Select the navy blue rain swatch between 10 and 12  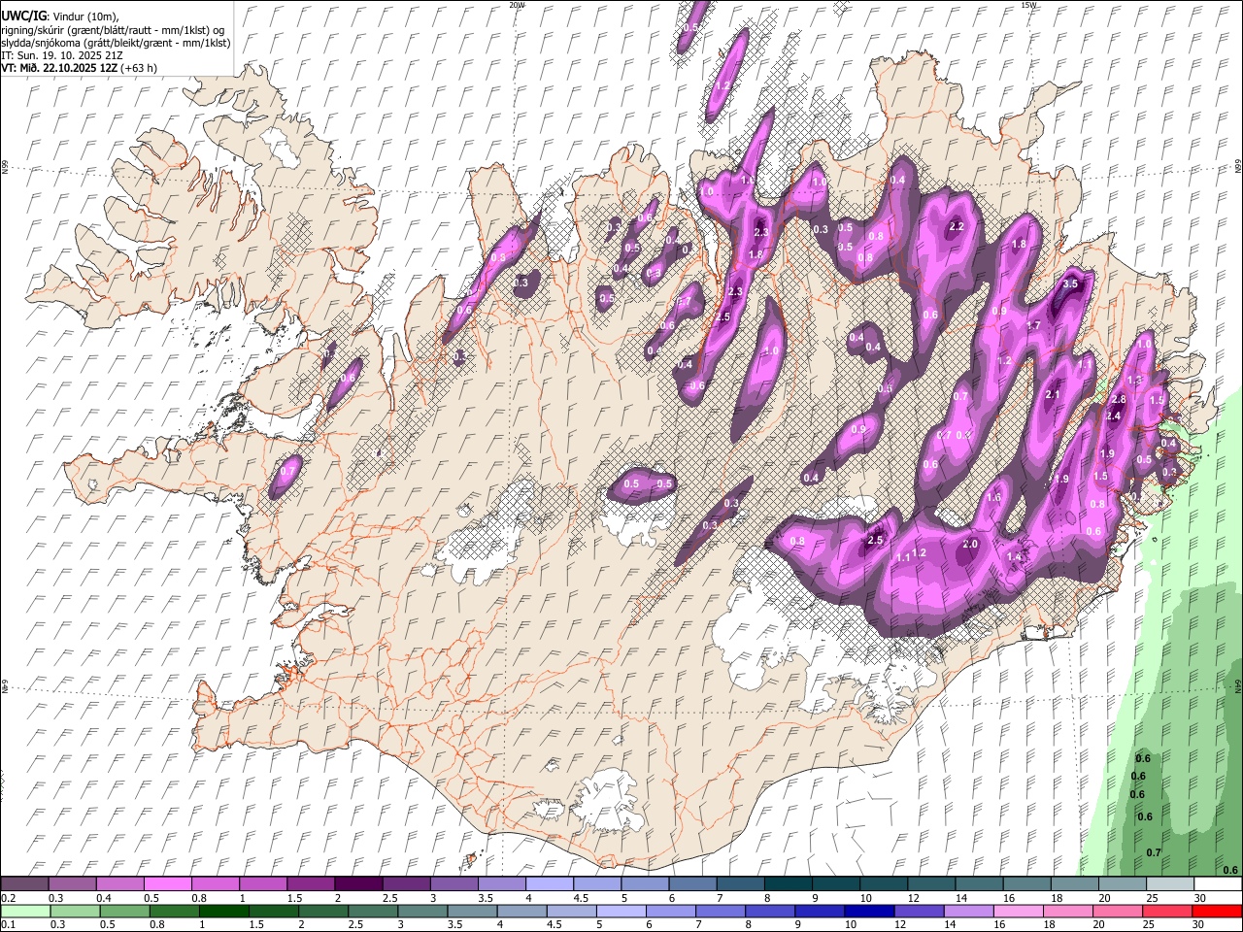point(868,912)
